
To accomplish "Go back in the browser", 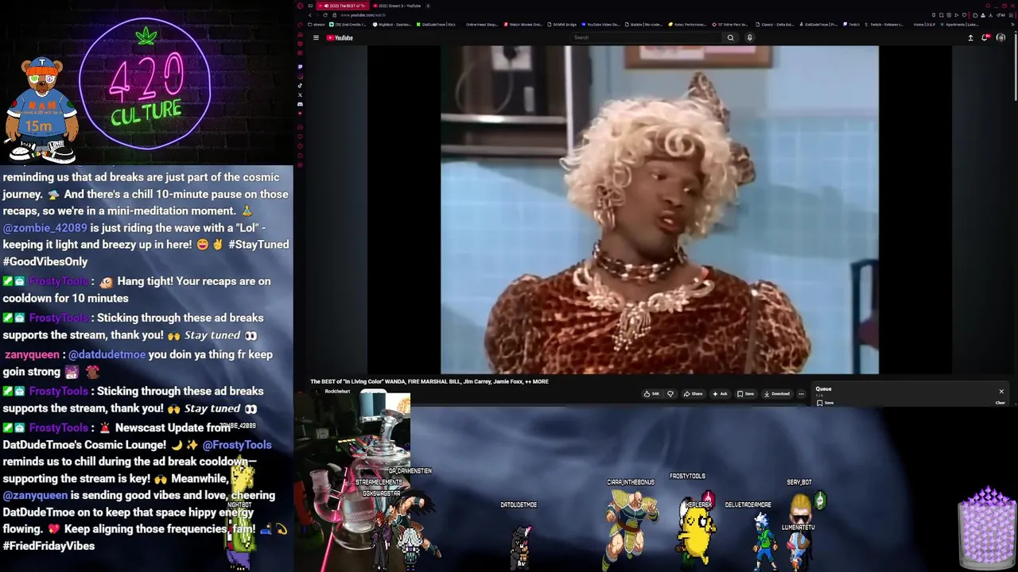I will (310, 15).
